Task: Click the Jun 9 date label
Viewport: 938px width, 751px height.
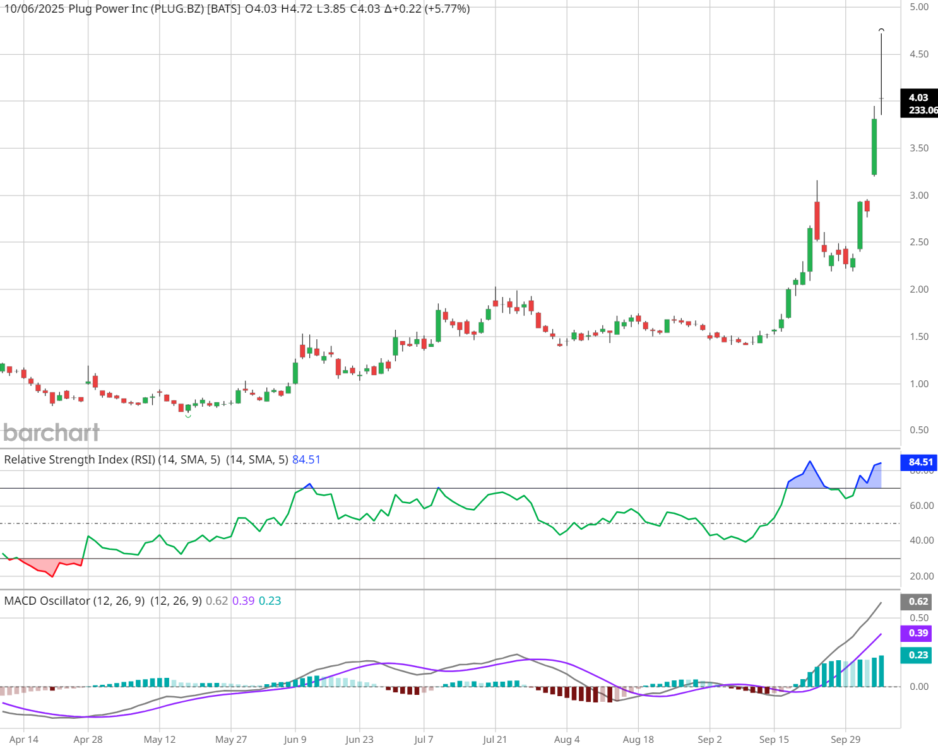Action: (295, 740)
